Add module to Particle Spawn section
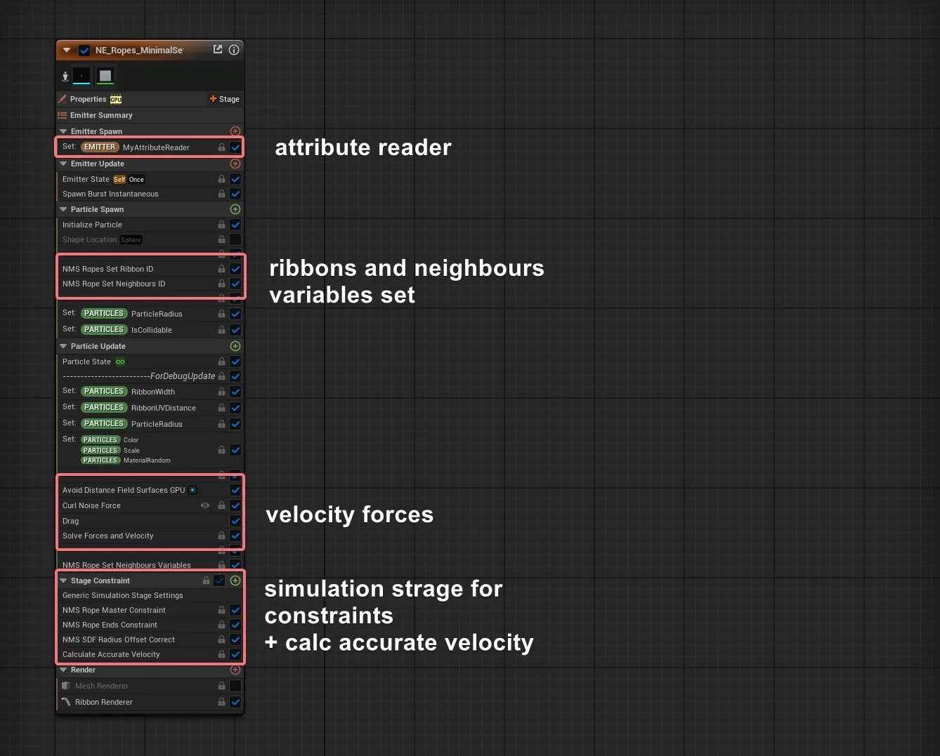Viewport: 940px width, 756px height. (235, 209)
